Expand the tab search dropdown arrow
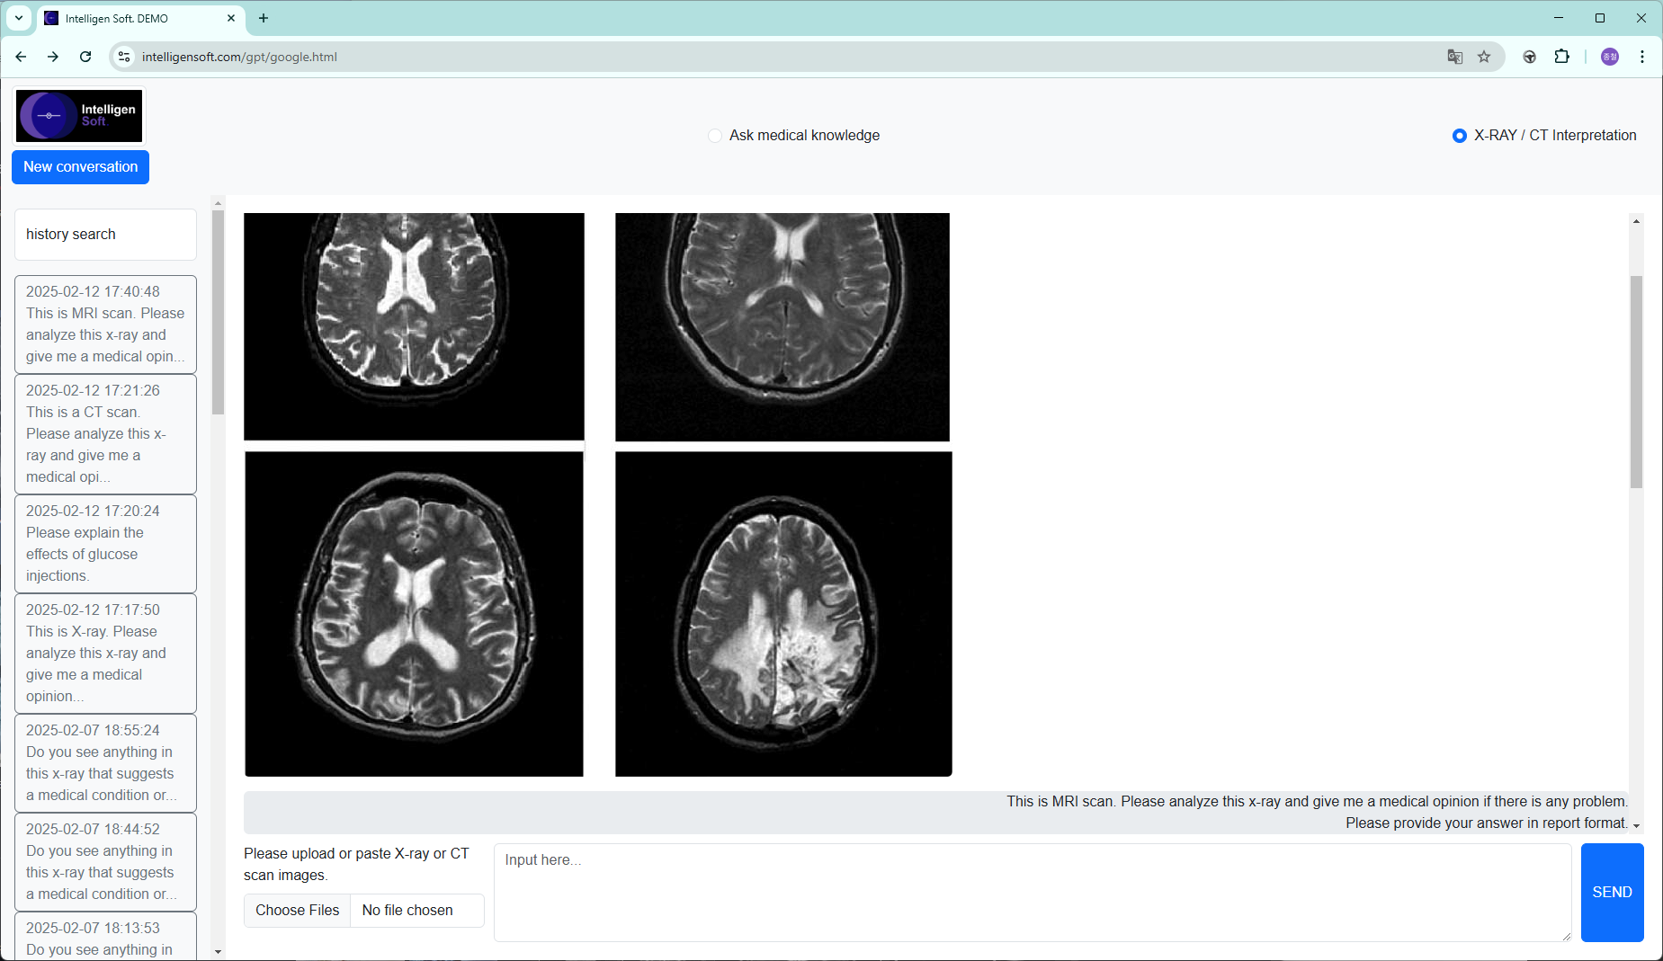Screen dimensions: 1663x961 tap(18, 18)
